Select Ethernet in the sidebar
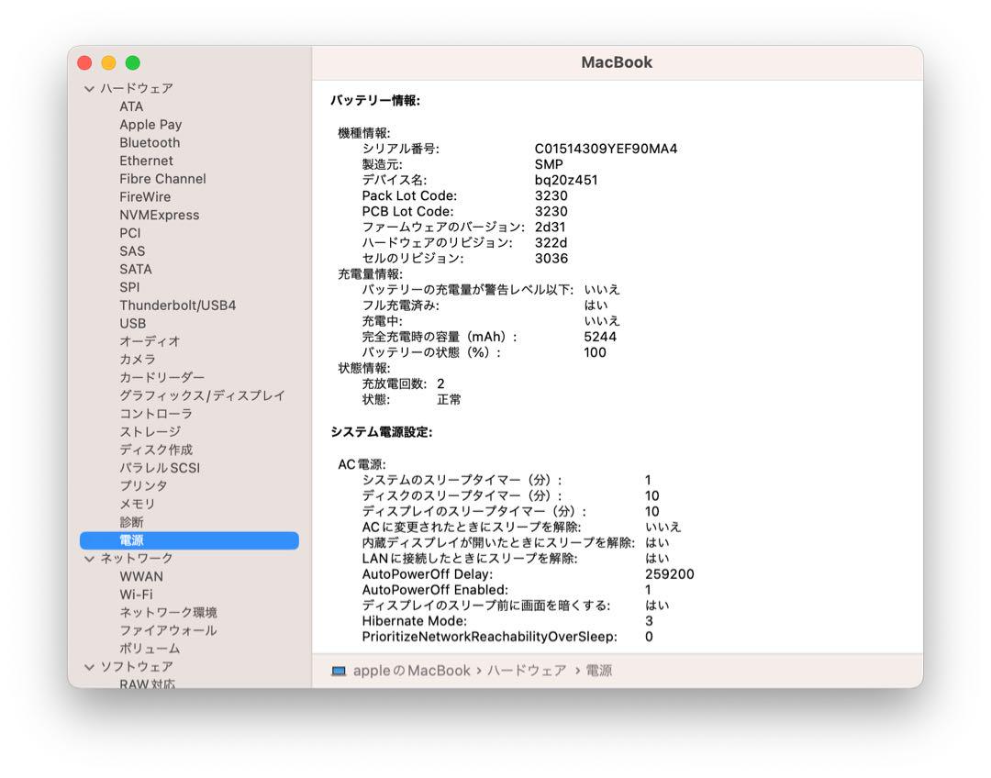Viewport: 991px width, 778px height. [x=146, y=161]
